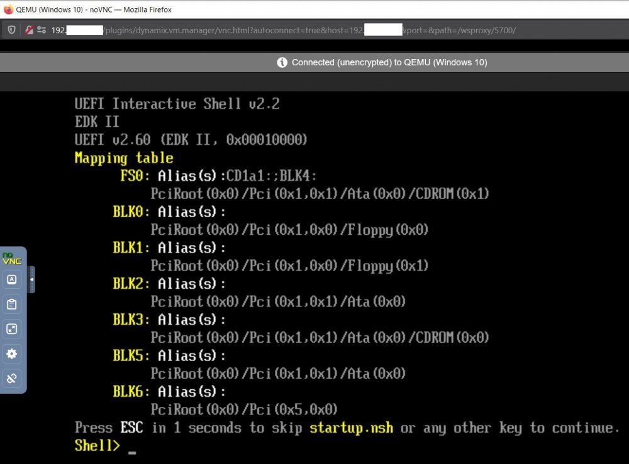The width and height of the screenshot is (629, 464).
Task: Click the 'BLK5:' mapping label
Action: (131, 355)
